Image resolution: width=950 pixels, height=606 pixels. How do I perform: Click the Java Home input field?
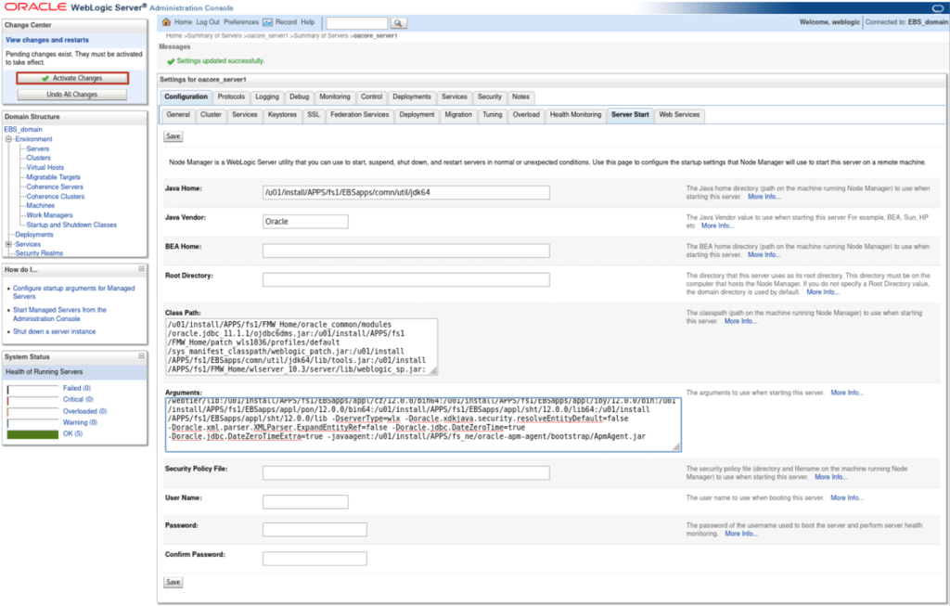[x=405, y=193]
